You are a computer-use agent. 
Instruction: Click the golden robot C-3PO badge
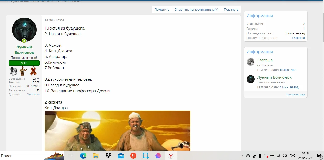[24, 71]
